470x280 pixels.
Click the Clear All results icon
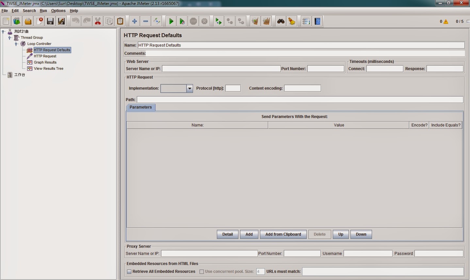(x=266, y=22)
